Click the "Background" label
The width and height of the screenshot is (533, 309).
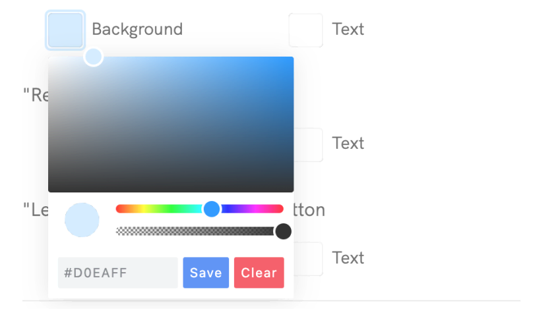(137, 30)
